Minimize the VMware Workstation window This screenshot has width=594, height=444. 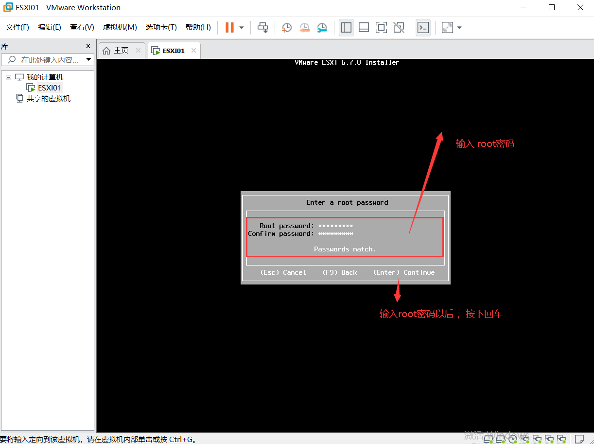click(523, 7)
